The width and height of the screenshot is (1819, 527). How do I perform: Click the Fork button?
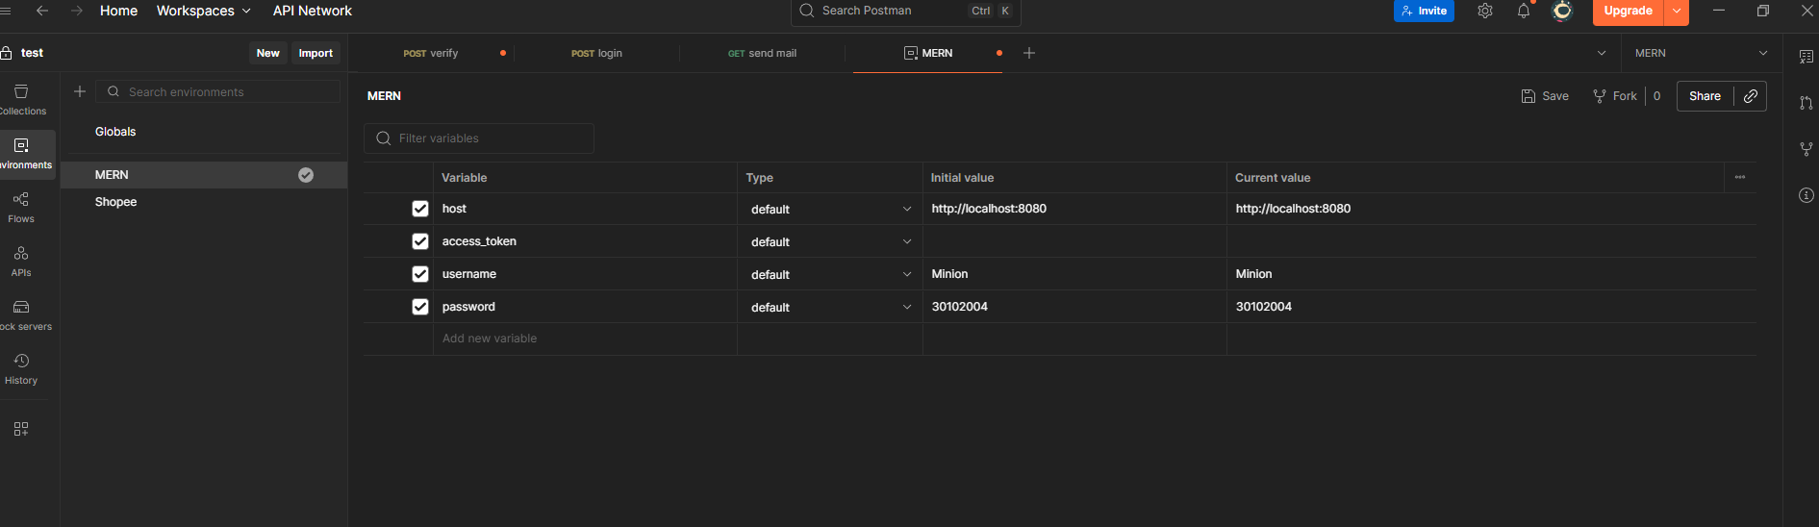pos(1615,96)
